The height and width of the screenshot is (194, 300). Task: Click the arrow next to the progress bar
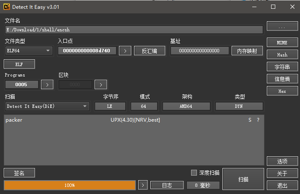143,185
